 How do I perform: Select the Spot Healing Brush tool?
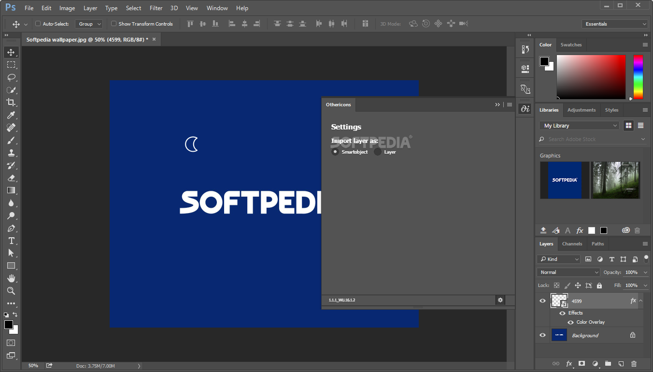(11, 128)
